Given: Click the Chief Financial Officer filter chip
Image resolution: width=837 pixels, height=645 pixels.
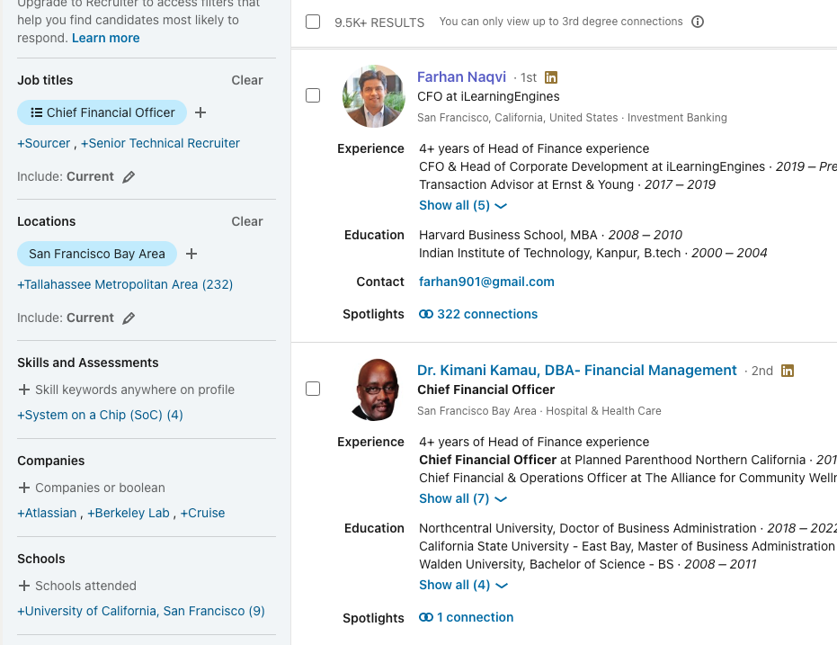Looking at the screenshot, I should pos(102,112).
